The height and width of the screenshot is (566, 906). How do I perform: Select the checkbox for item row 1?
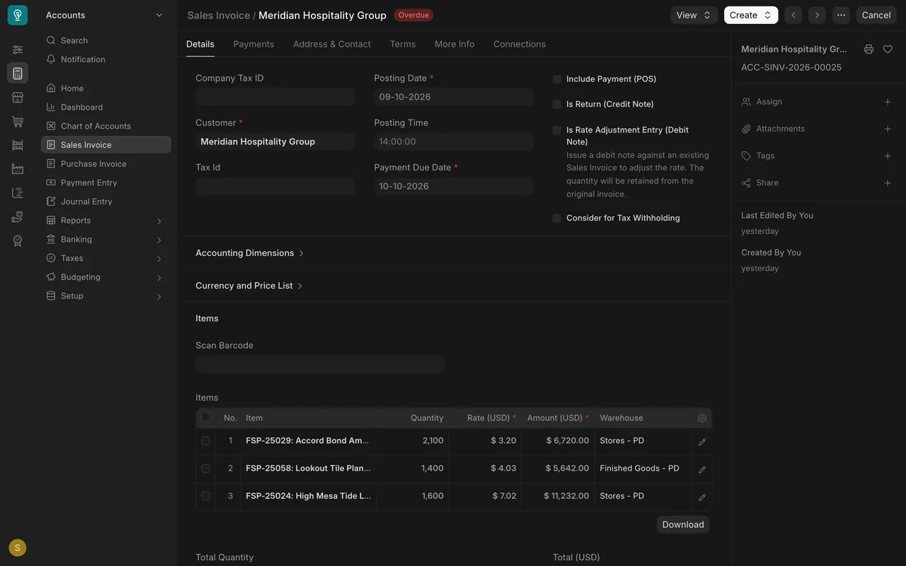(206, 441)
